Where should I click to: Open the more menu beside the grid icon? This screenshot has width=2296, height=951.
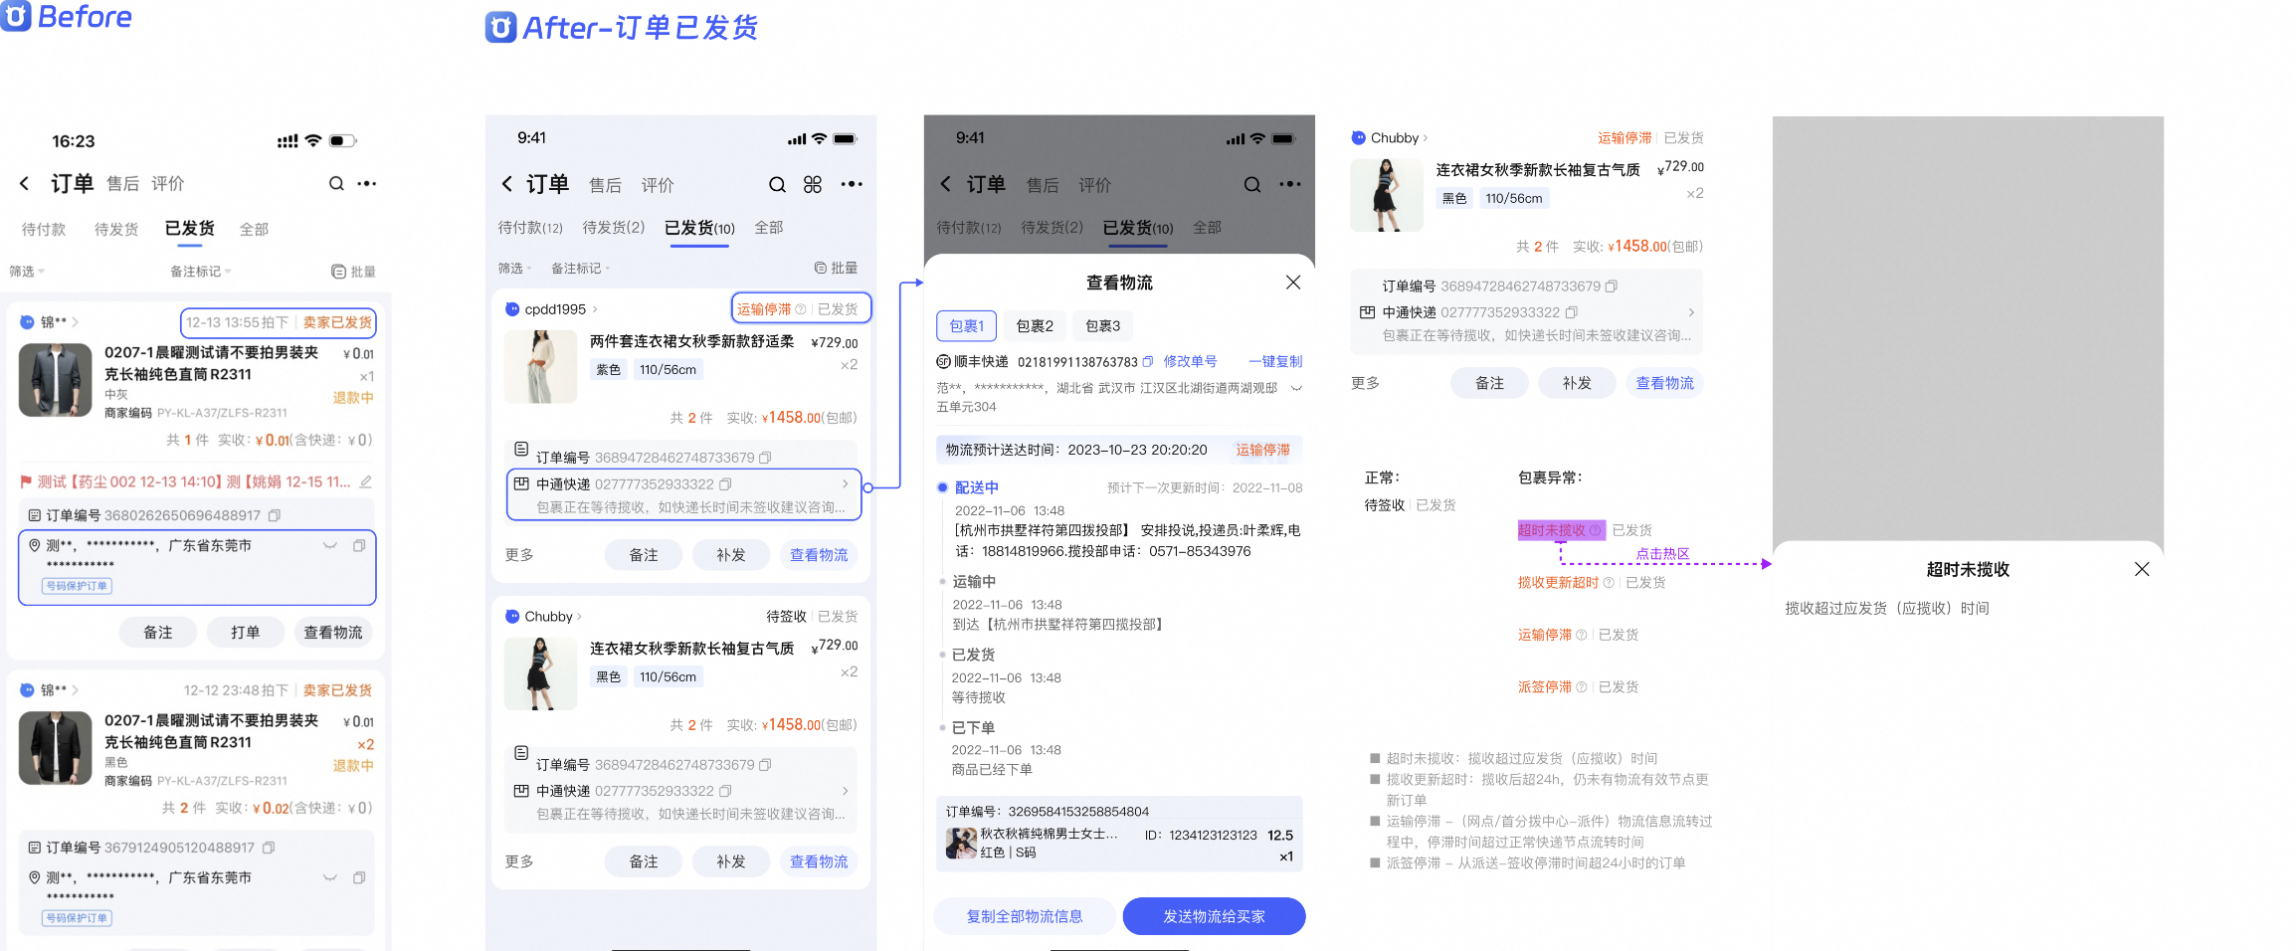(x=852, y=184)
